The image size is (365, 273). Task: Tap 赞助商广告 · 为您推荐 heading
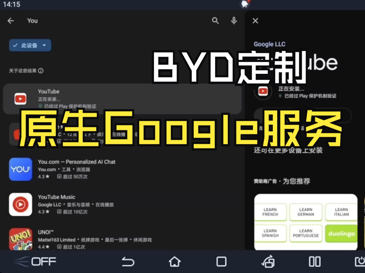click(282, 181)
